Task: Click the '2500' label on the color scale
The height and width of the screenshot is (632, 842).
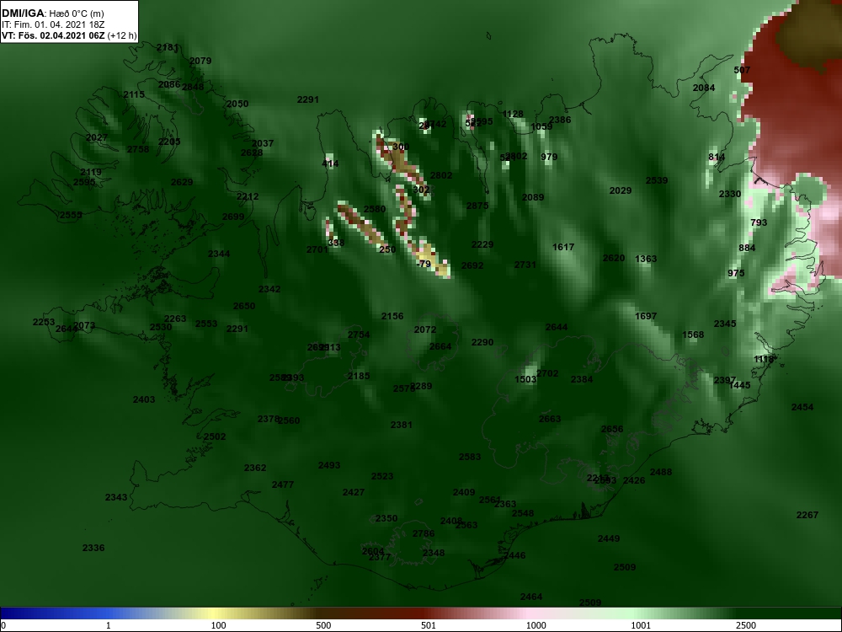Action: click(746, 625)
